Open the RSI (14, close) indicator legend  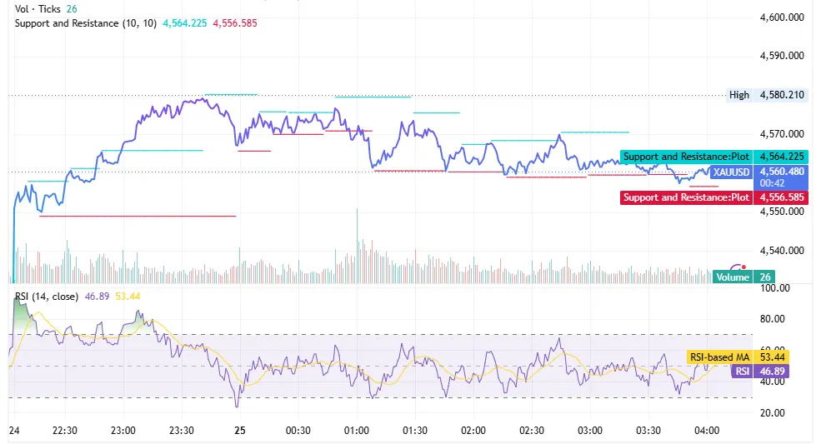47,297
